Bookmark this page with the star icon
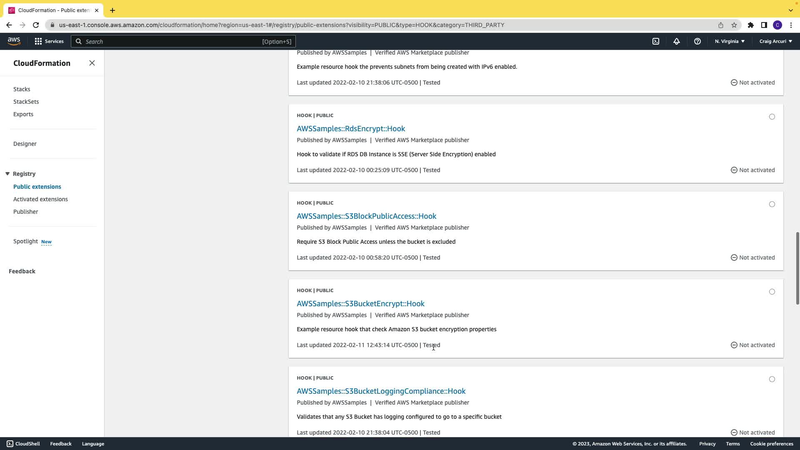Screen dimensions: 800x450 pyautogui.click(x=734, y=25)
